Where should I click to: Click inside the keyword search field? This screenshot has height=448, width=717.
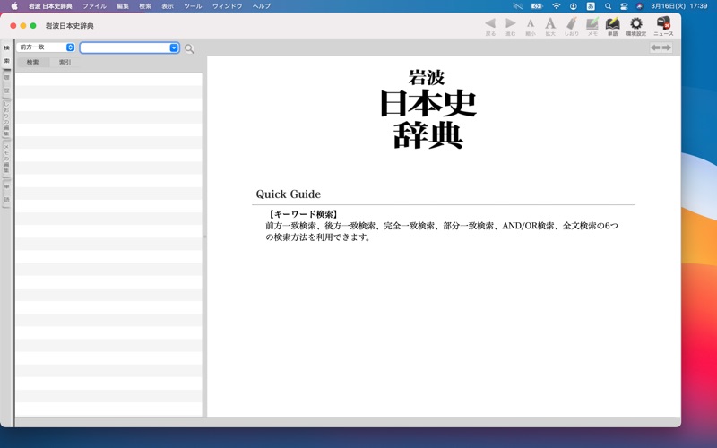pos(124,47)
